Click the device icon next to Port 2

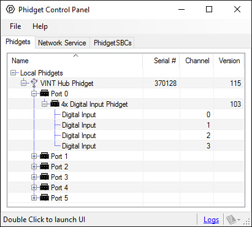pos(44,166)
